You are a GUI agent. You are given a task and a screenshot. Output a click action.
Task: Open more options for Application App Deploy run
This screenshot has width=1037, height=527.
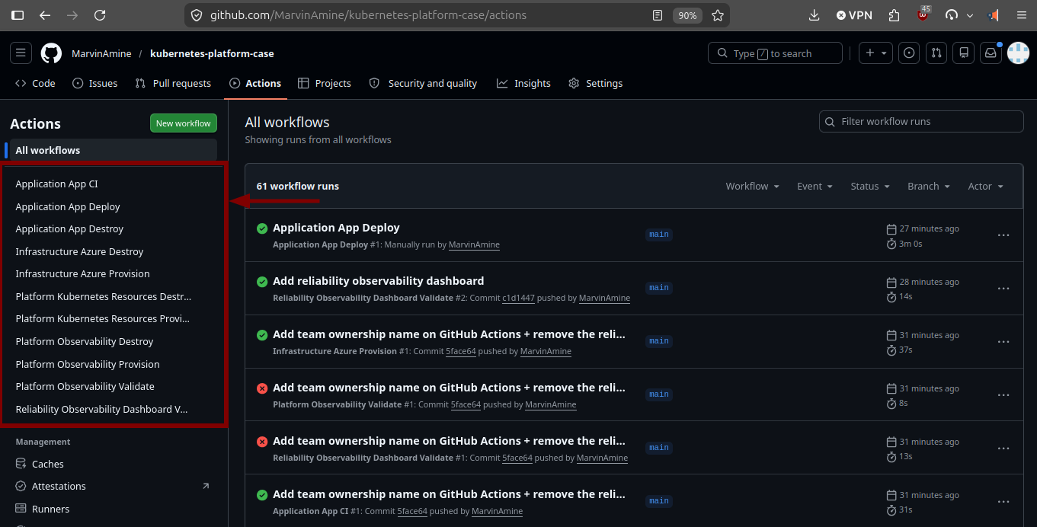pyautogui.click(x=1003, y=235)
